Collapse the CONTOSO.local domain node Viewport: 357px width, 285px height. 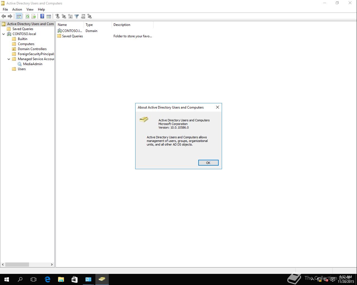(x=4, y=34)
